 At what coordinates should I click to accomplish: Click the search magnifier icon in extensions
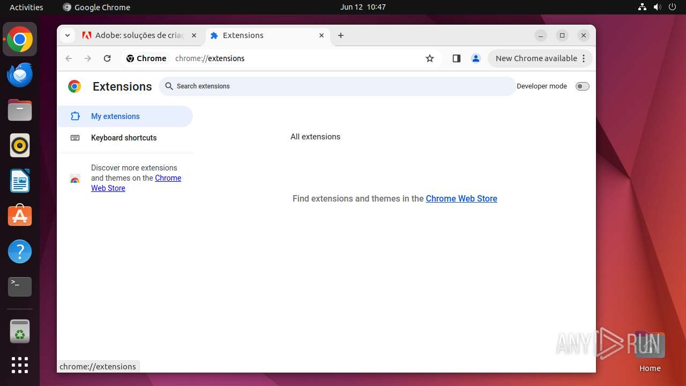tap(169, 86)
